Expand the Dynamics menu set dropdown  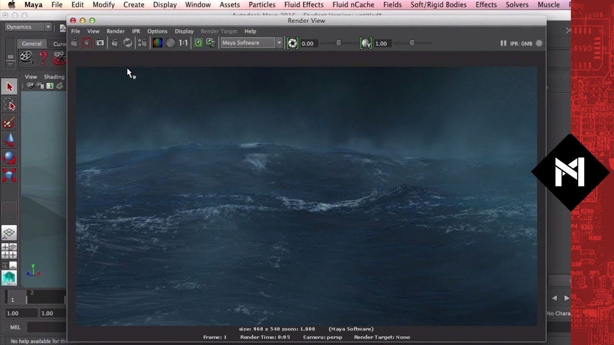tap(47, 27)
